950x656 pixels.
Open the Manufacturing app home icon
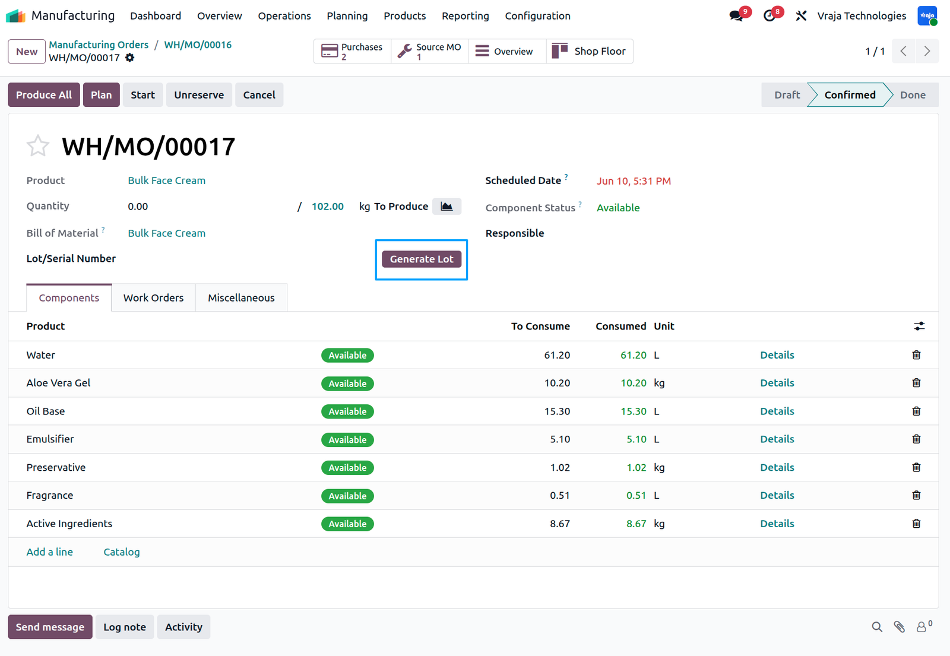click(x=15, y=16)
